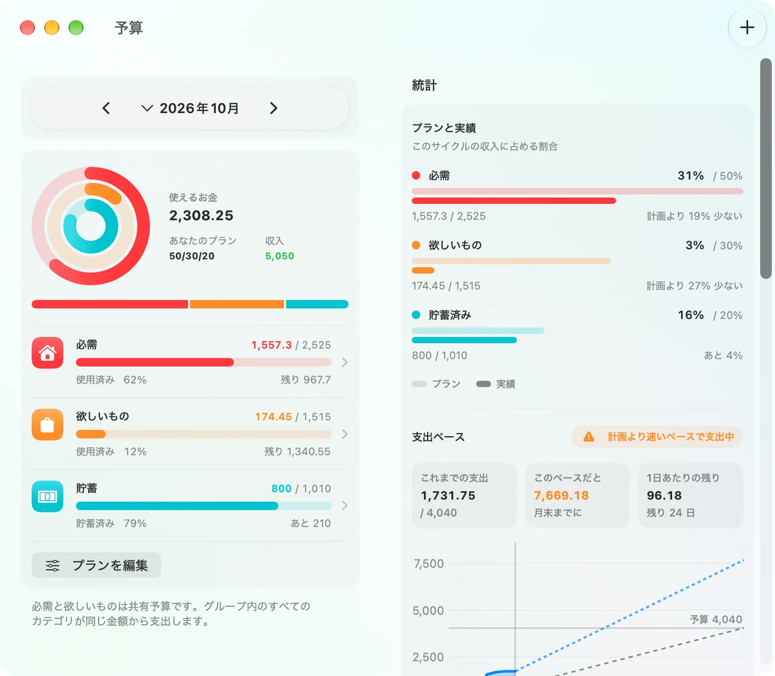Click the 7,669.18 projected amount
The image size is (775, 676).
click(x=561, y=496)
